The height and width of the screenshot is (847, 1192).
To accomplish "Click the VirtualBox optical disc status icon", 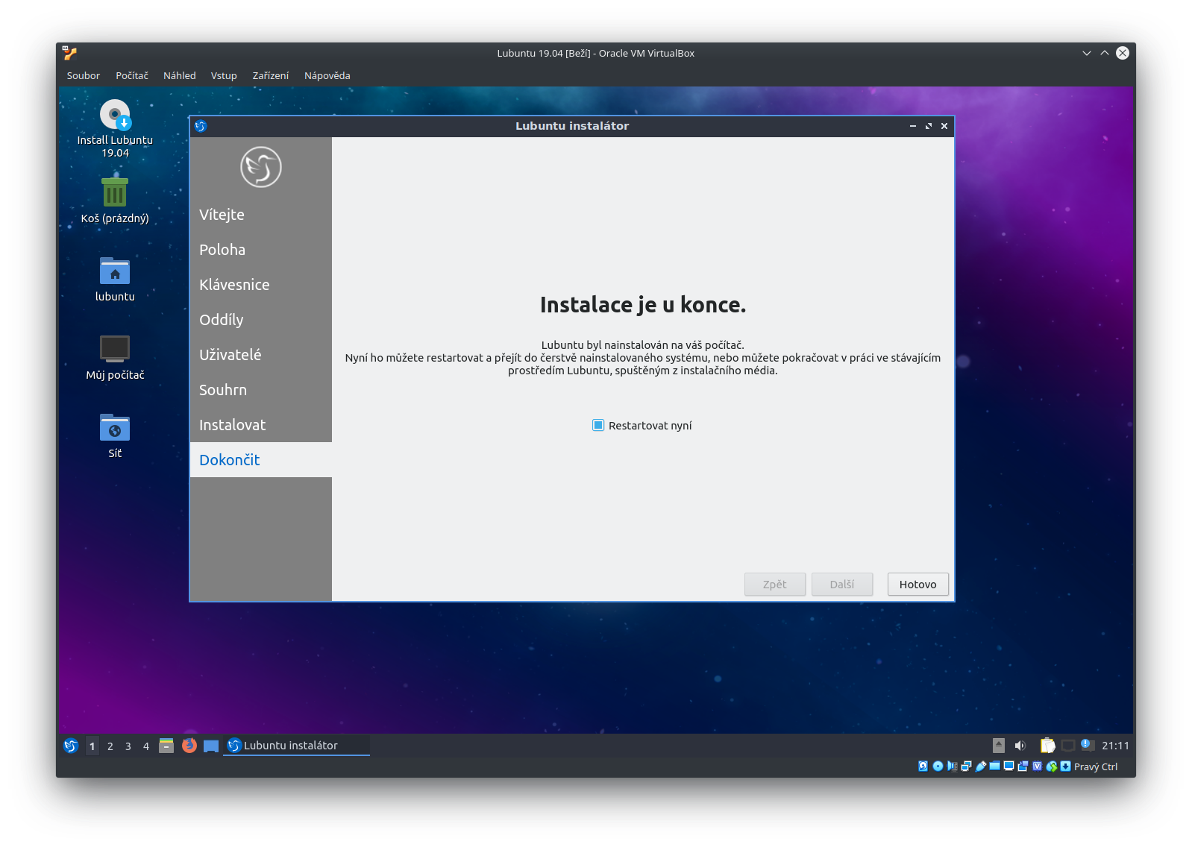I will click(x=938, y=766).
